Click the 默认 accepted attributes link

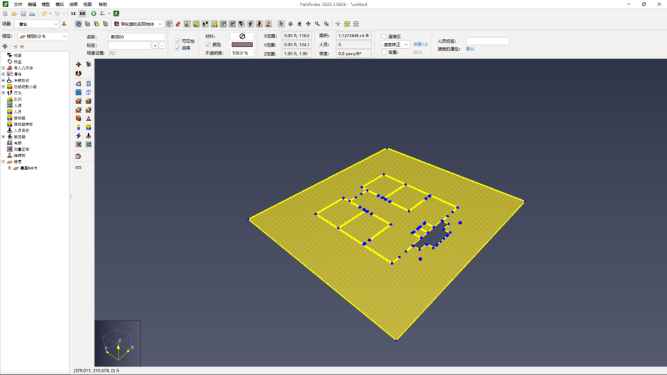pyautogui.click(x=470, y=49)
